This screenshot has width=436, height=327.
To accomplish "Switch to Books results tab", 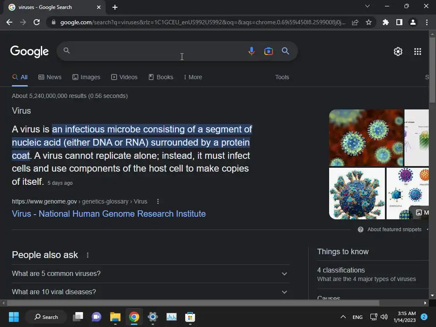I will (161, 77).
